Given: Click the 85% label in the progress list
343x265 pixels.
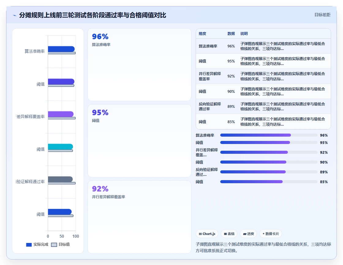Looking at the screenshot, I should [324, 182].
